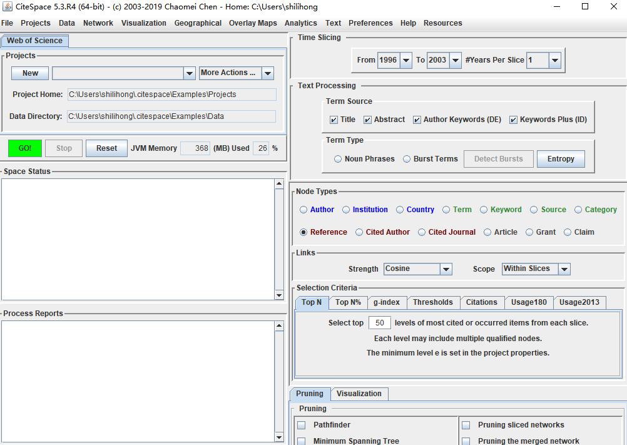Switch to the Usage180 tab
Viewport: 627px width, 445px height.
pos(529,303)
